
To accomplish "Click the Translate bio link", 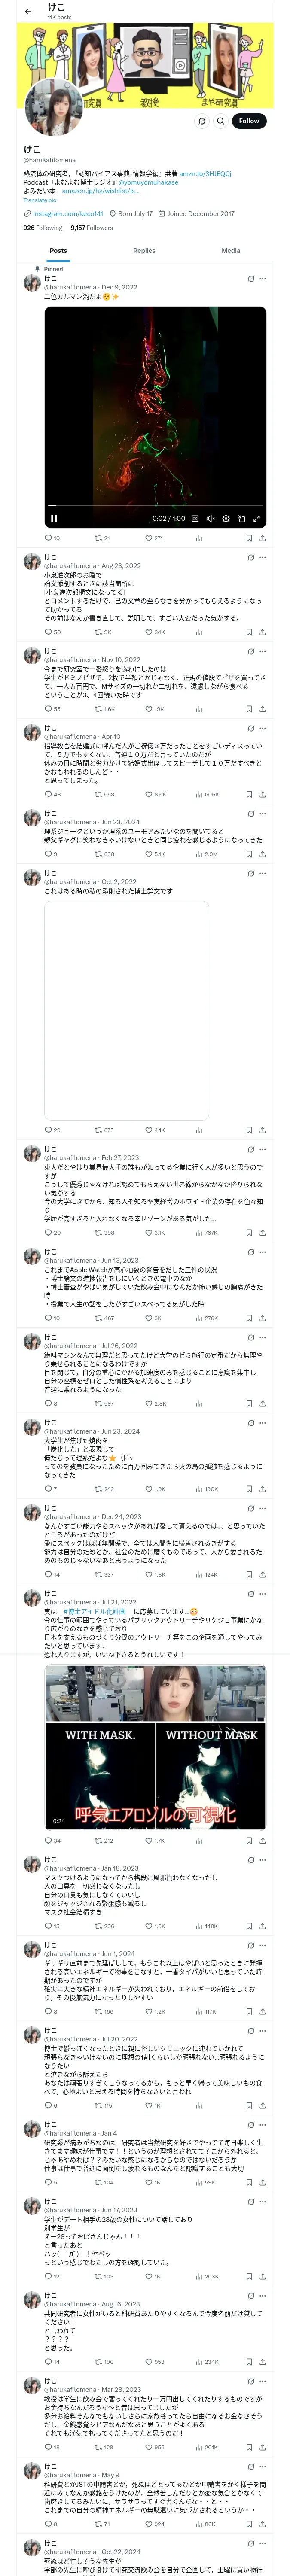I will pos(40,200).
